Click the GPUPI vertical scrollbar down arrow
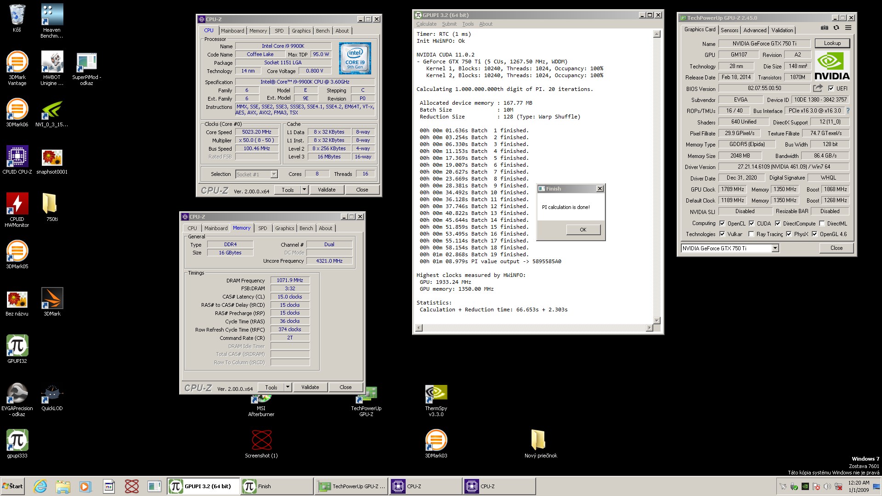Viewport: 882px width, 496px height. click(x=656, y=321)
